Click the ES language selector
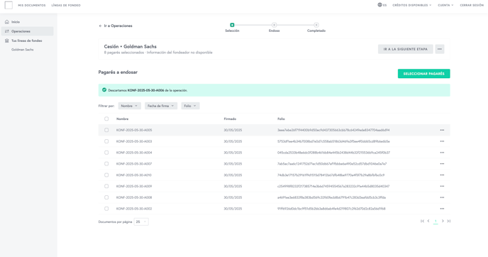 coord(382,5)
